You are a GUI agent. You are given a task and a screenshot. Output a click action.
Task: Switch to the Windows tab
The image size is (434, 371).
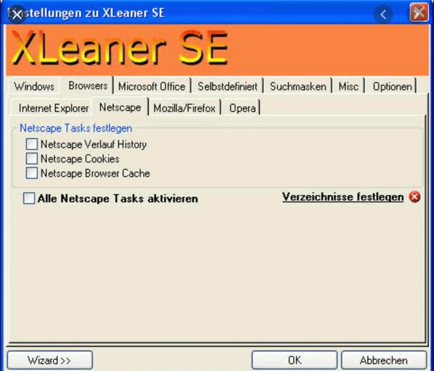(34, 86)
